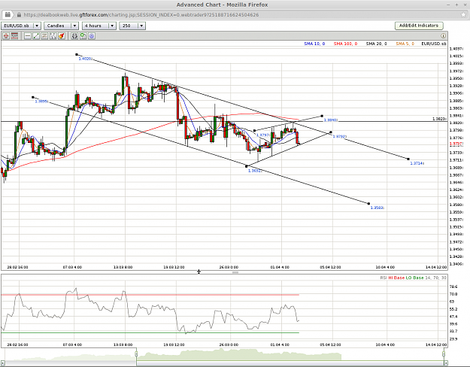Click the RSI indicator legend label
470x367 pixels.
(x=384, y=278)
